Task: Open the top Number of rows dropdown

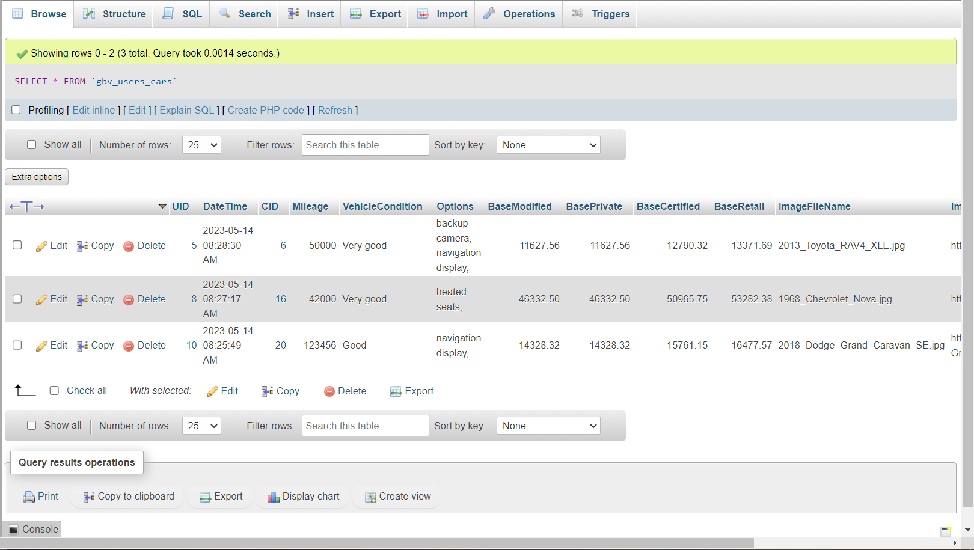Action: pyautogui.click(x=201, y=145)
